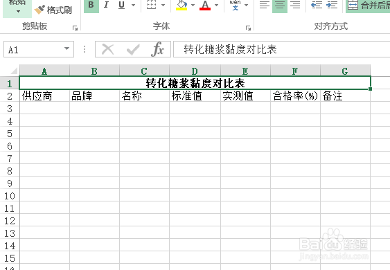Open the Name Box dropdown arrow
This screenshot has height=270, width=390.
[67, 48]
